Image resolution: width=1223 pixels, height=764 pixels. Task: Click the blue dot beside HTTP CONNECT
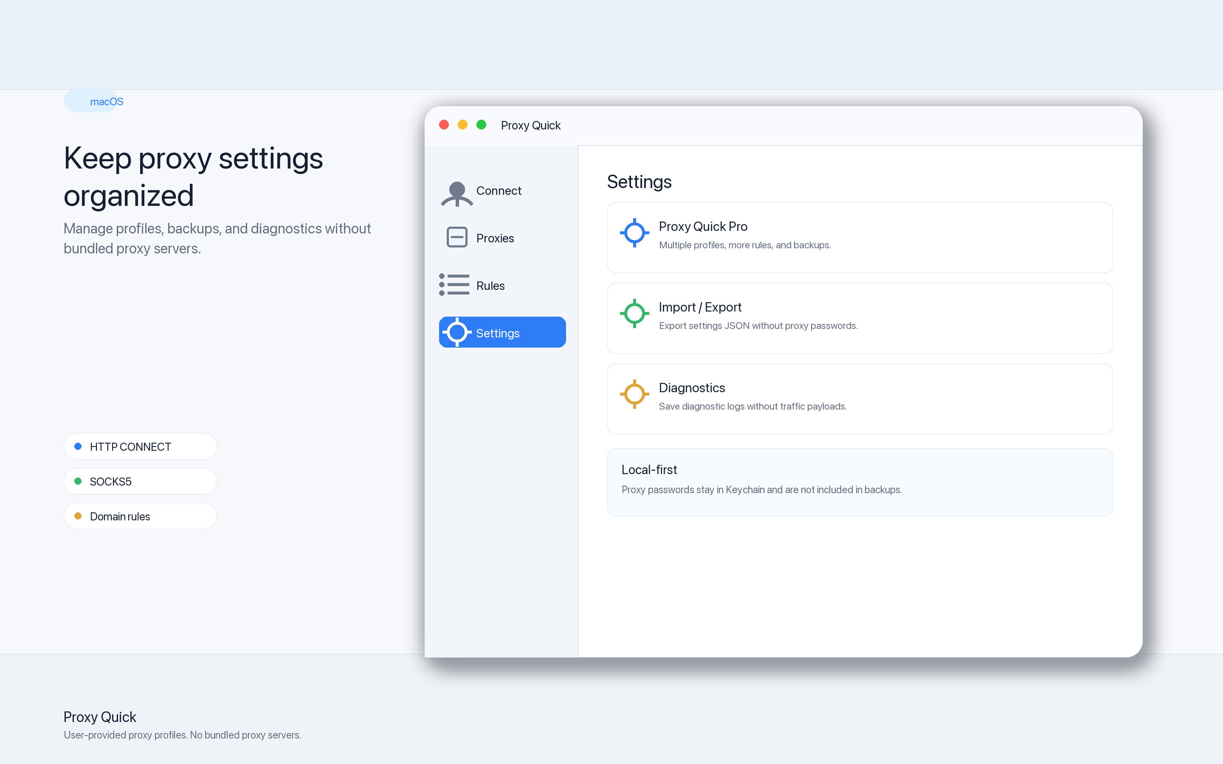tap(78, 446)
